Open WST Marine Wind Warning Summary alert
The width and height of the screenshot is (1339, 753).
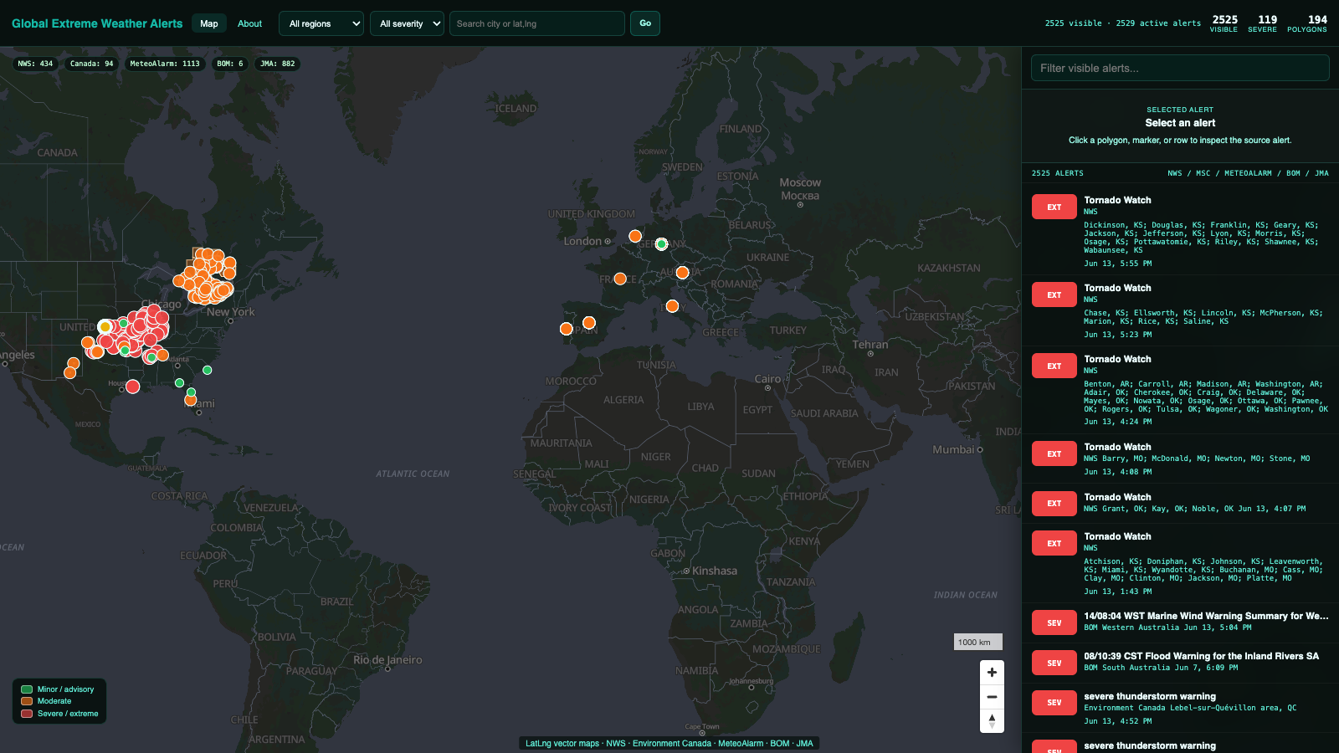1180,622
